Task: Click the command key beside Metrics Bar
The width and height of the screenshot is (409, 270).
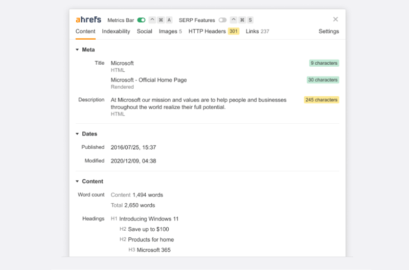Action: [161, 20]
